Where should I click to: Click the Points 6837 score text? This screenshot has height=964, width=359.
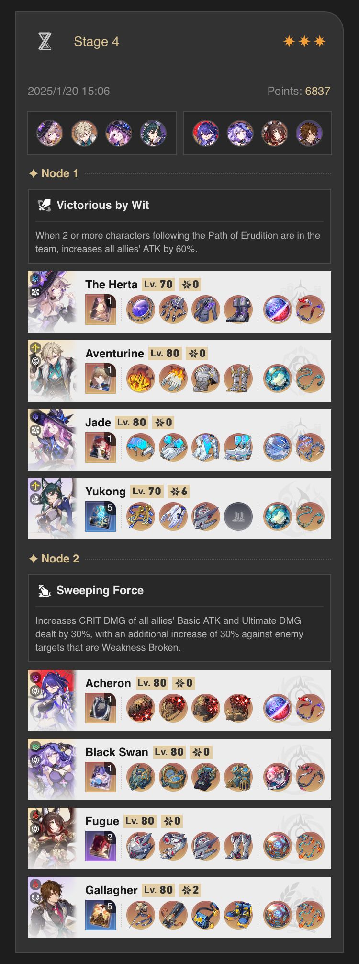299,91
